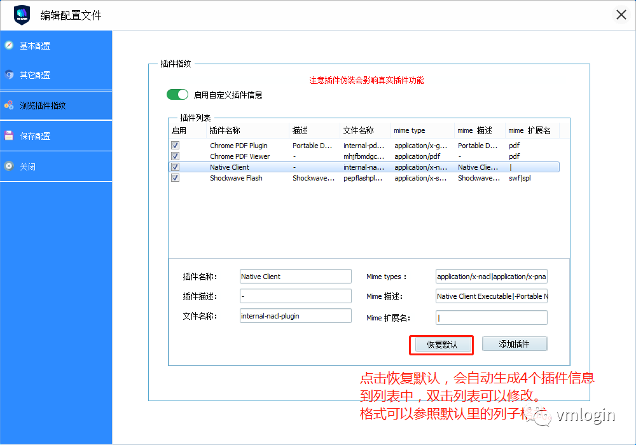The height and width of the screenshot is (445, 636).
Task: Select 其它配置 in the sidebar
Action: coord(35,75)
